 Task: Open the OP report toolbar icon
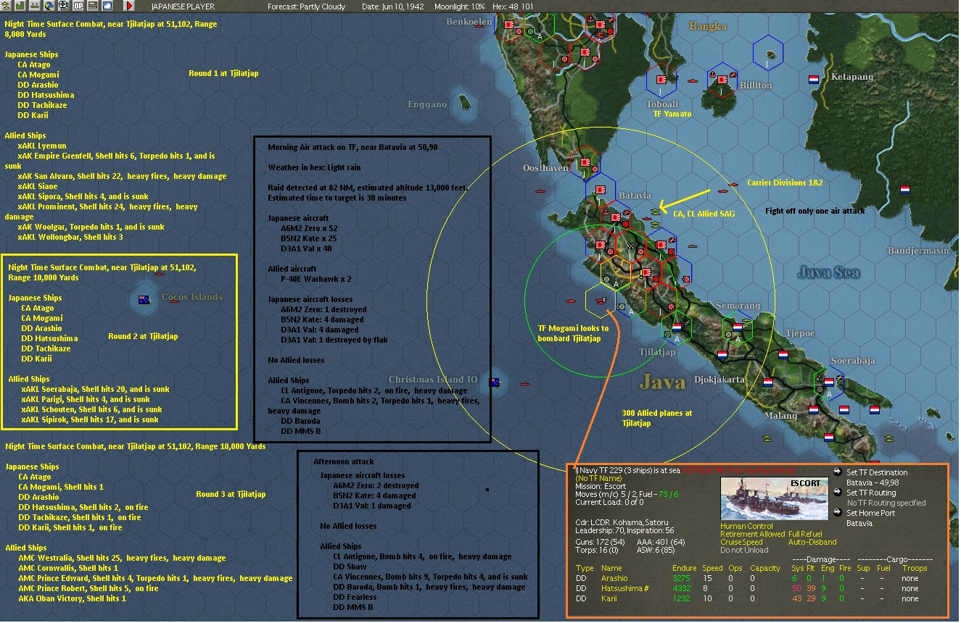78,6
